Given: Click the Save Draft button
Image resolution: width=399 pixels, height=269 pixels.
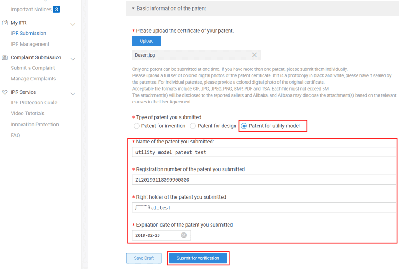Looking at the screenshot, I should (x=144, y=258).
